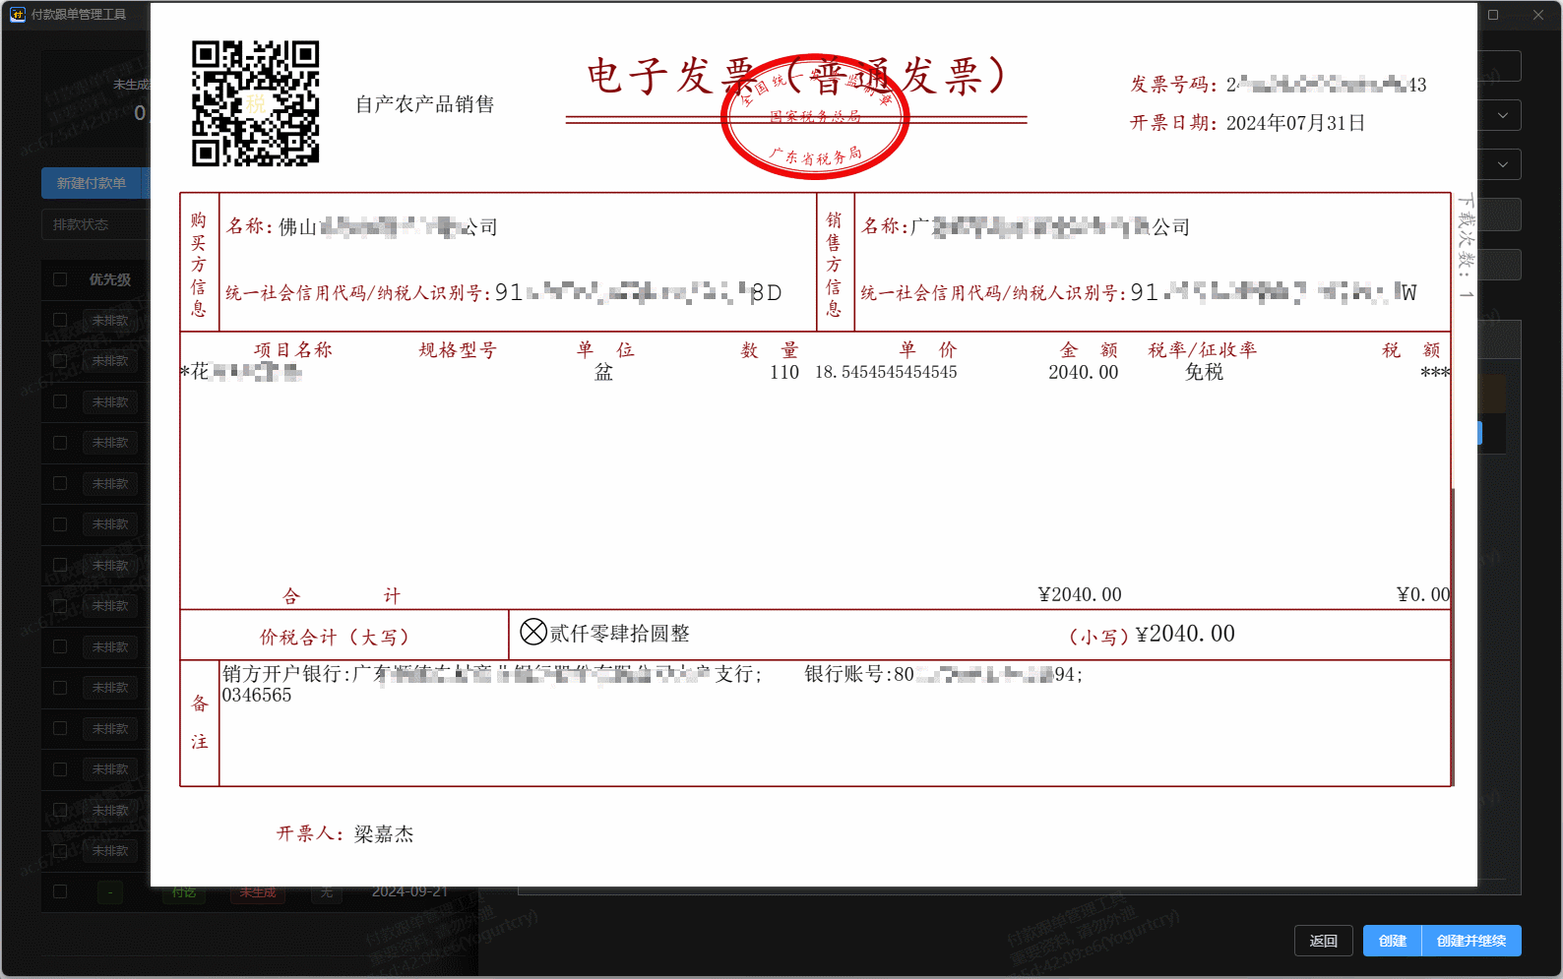
Task: Click the blue 创建 button
Action: point(1392,941)
